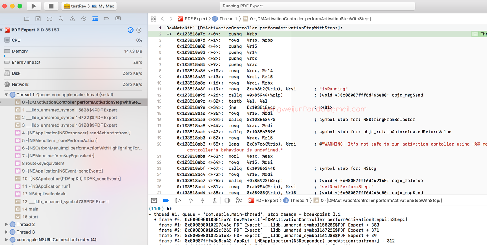487x245 pixels.
Task: Open the Issue navigator warning icon
Action: tap(72, 18)
